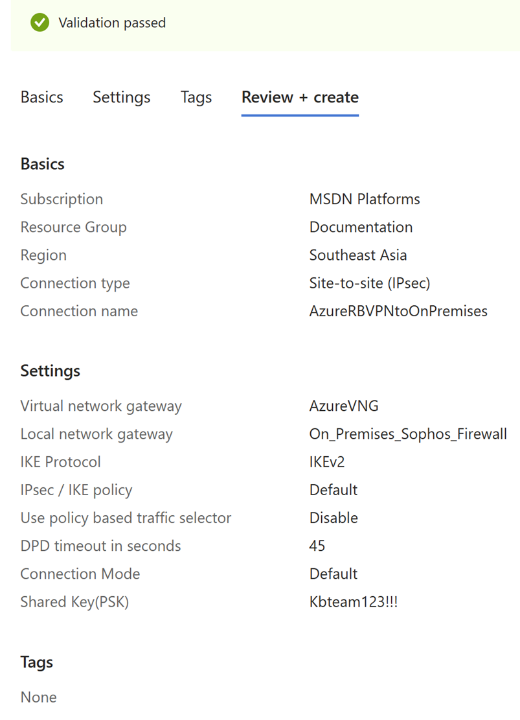The image size is (520, 720).
Task: Click the Disable traffic selector value
Action: tap(333, 518)
